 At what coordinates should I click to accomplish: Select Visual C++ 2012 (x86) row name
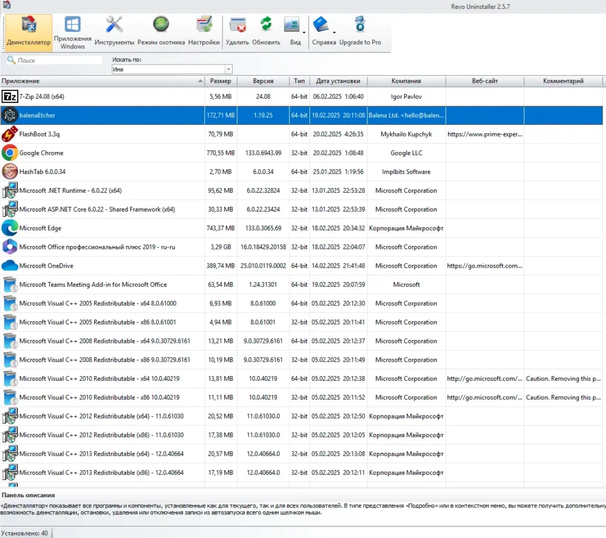click(x=101, y=435)
